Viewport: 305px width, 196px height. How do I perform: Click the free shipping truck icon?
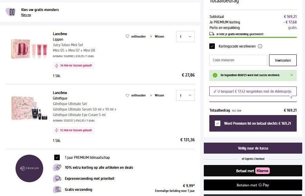212,34
